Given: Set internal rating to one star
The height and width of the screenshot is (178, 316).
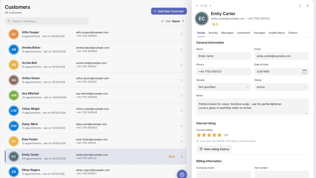Looking at the screenshot, I should pyautogui.click(x=199, y=135).
